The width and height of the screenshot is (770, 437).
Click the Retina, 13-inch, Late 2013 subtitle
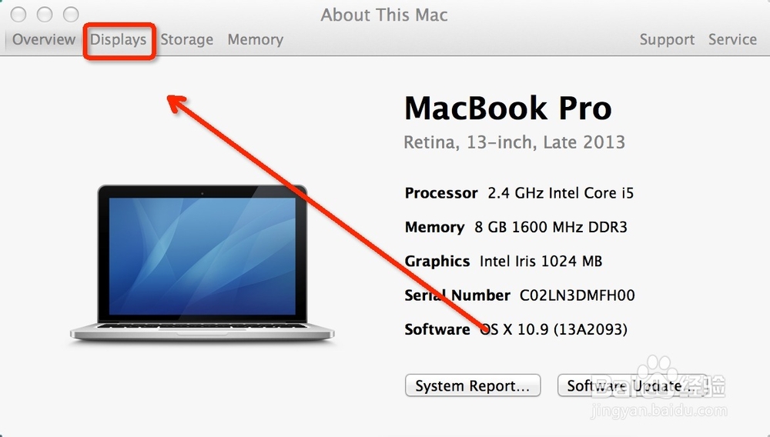point(514,142)
